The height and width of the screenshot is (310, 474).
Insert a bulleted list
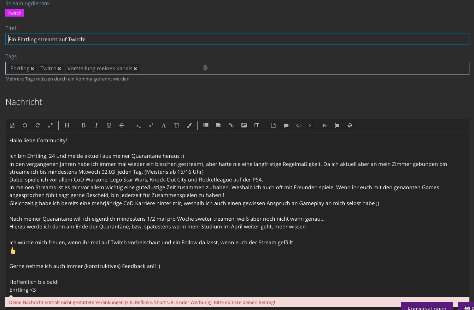click(x=206, y=125)
